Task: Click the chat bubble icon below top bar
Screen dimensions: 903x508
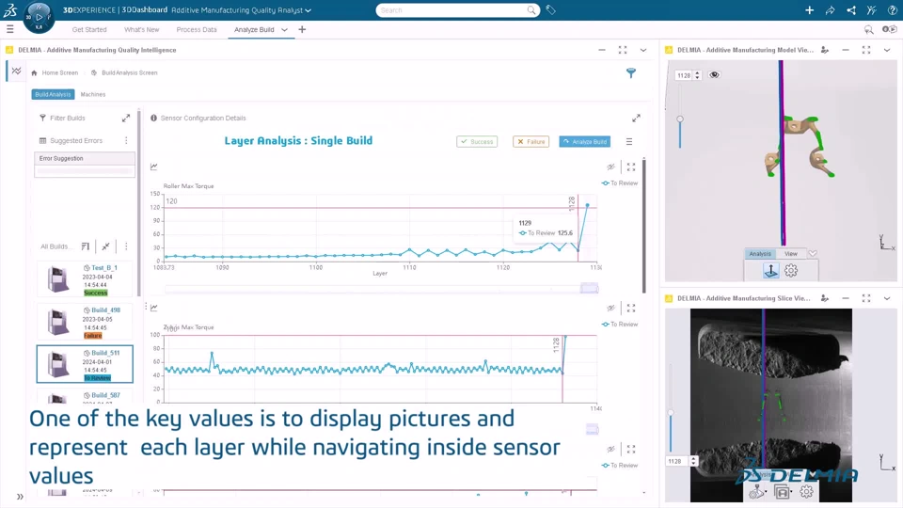Action: (868, 29)
